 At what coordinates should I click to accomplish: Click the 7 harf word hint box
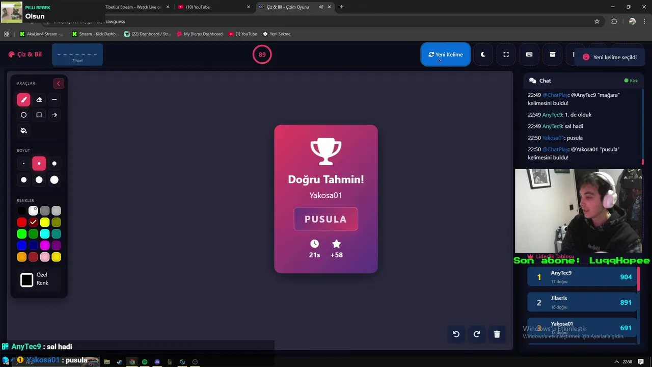point(77,55)
